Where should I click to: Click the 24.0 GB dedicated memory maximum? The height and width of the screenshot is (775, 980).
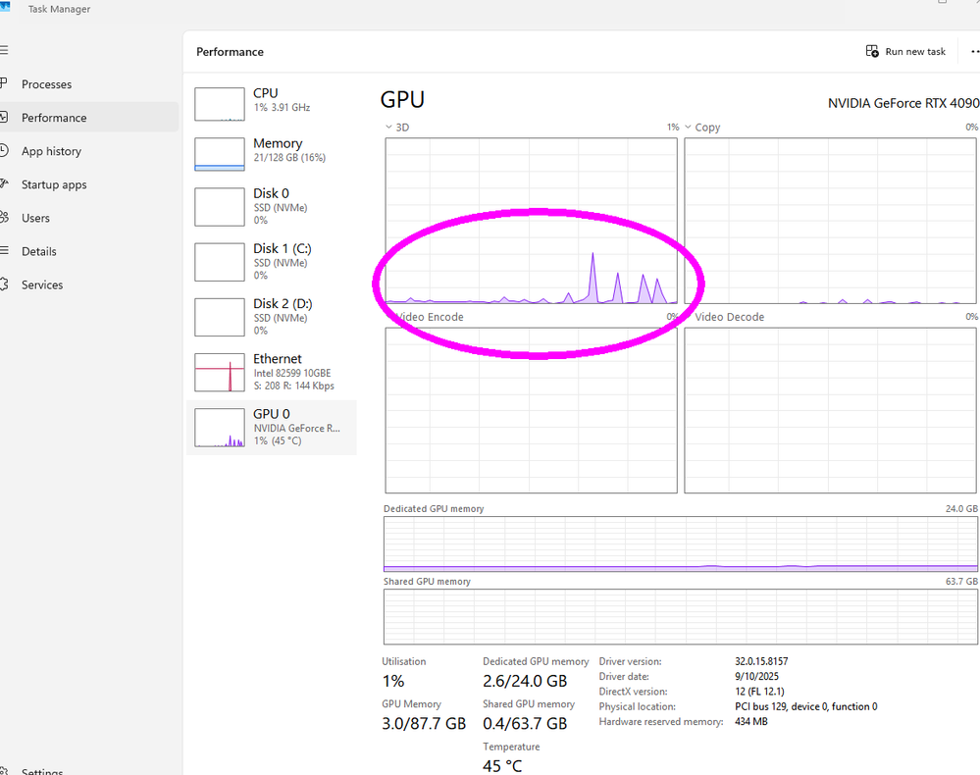[x=962, y=509]
